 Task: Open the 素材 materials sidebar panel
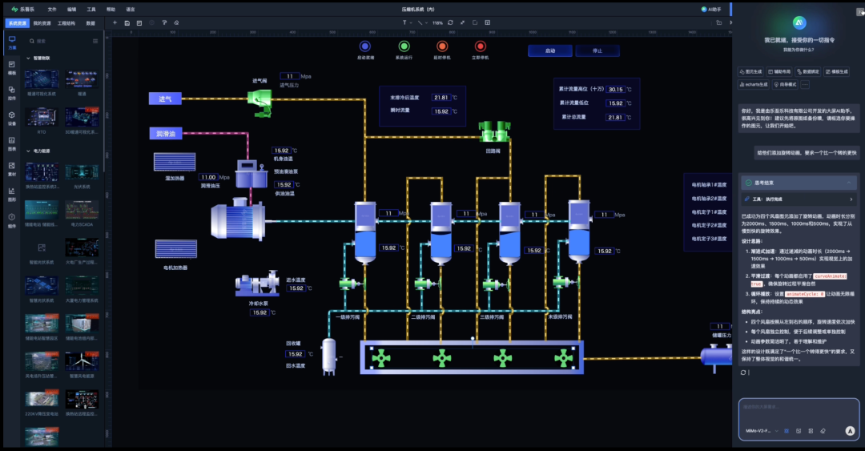[11, 170]
